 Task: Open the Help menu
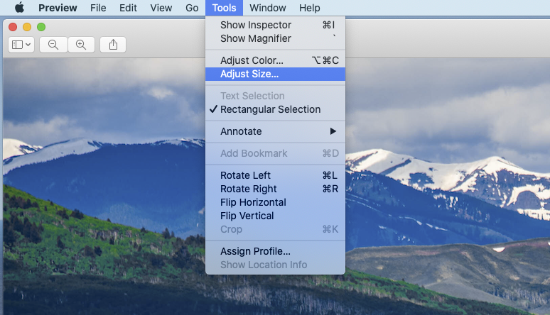(x=309, y=8)
